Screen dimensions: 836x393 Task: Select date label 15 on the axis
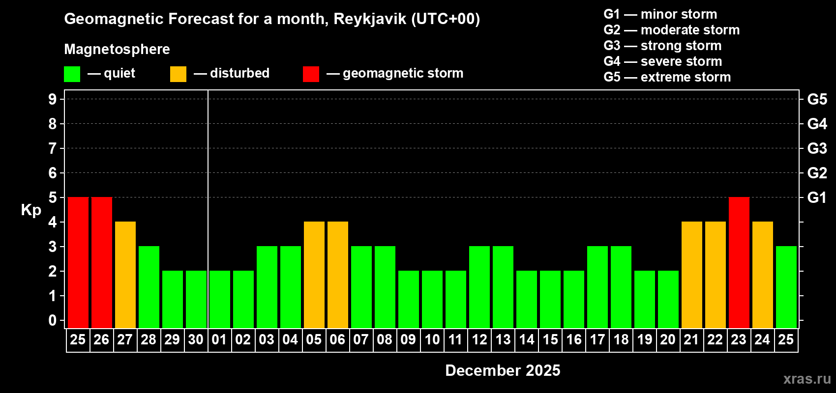550,340
